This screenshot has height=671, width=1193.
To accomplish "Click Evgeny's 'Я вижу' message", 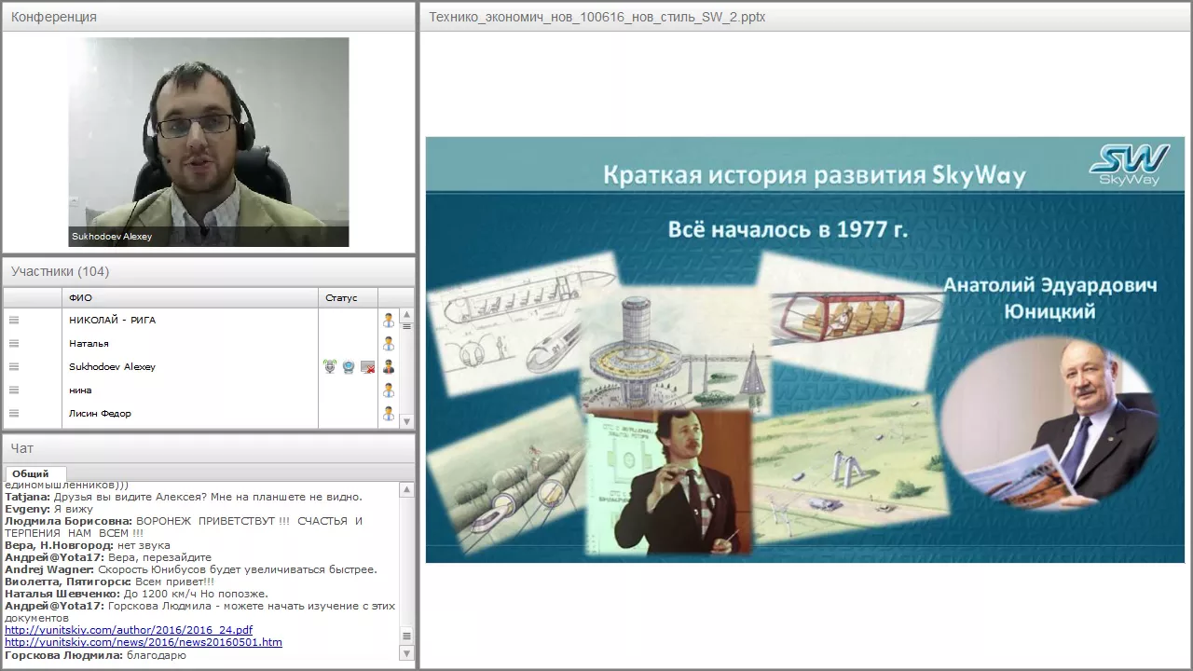I will pyautogui.click(x=48, y=509).
